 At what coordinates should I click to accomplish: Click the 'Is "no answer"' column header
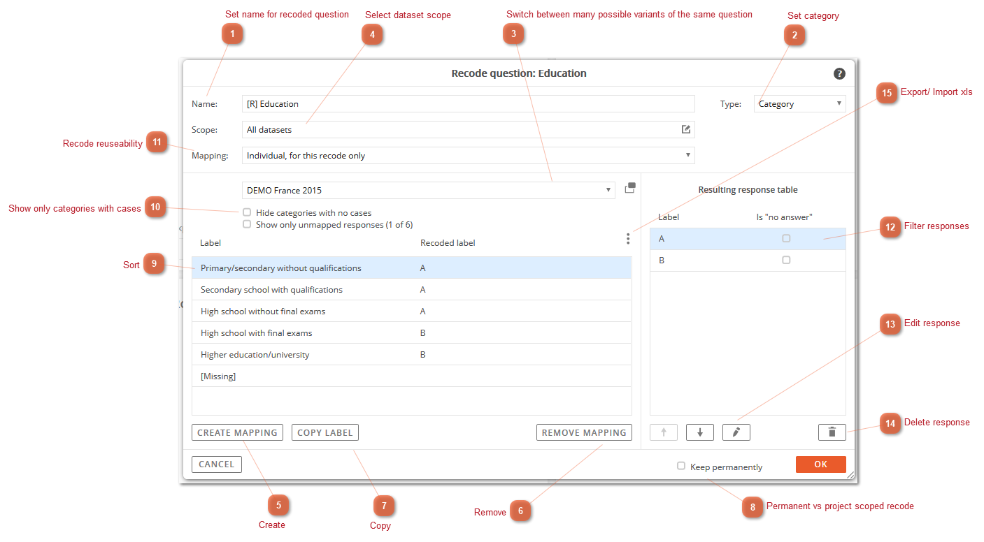(x=784, y=217)
